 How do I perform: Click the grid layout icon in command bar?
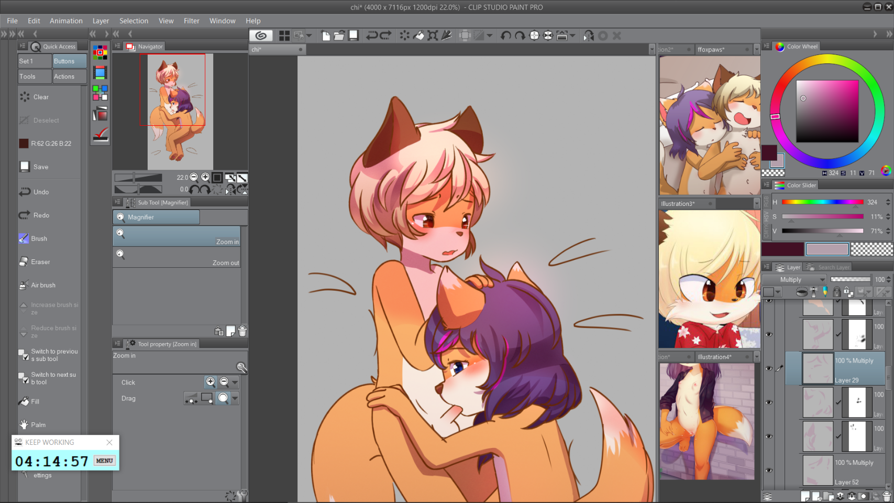tap(284, 35)
